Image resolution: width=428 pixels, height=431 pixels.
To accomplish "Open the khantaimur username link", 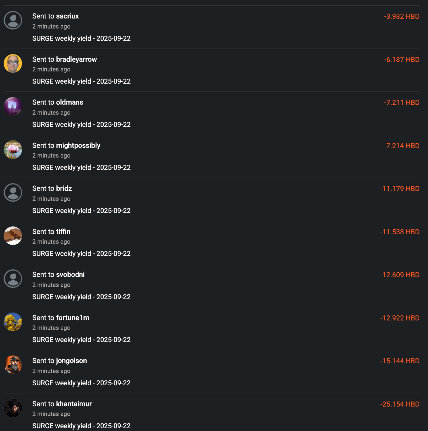I will [74, 404].
